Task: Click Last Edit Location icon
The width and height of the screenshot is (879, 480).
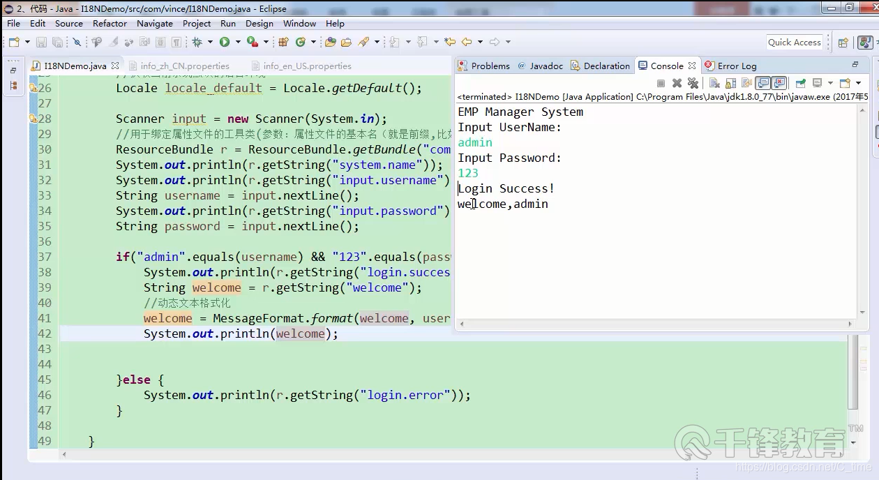Action: tap(450, 42)
